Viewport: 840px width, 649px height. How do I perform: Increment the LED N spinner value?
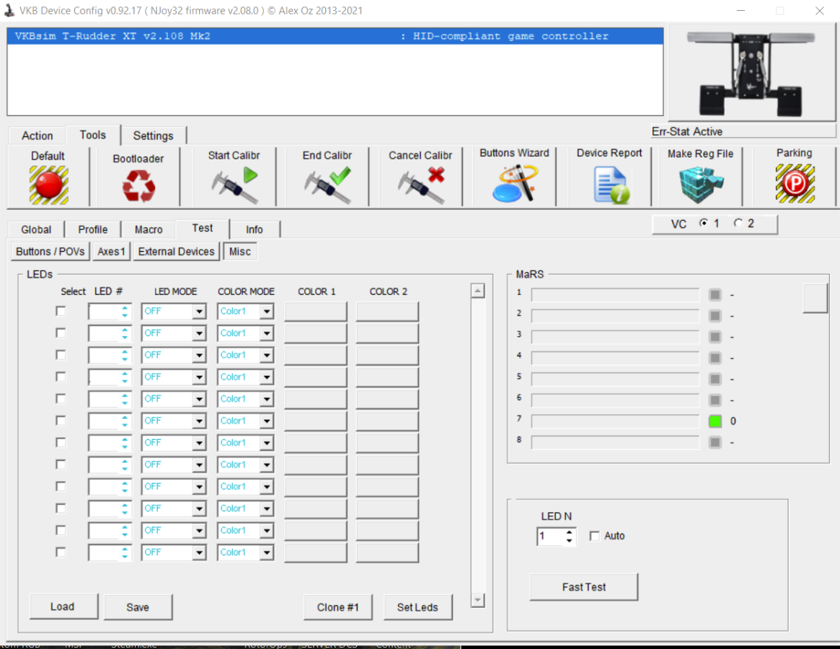click(x=569, y=532)
